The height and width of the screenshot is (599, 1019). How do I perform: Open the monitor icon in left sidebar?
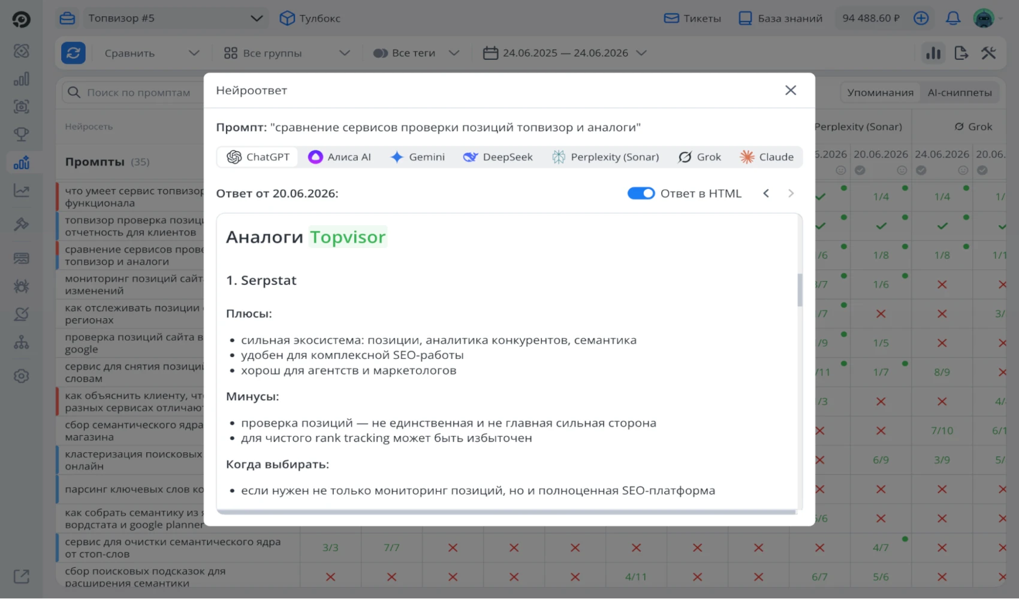pos(22,258)
